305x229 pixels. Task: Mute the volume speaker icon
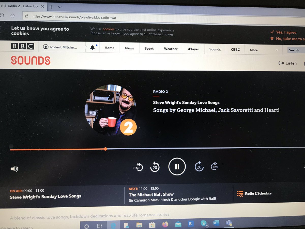pyautogui.click(x=14, y=169)
